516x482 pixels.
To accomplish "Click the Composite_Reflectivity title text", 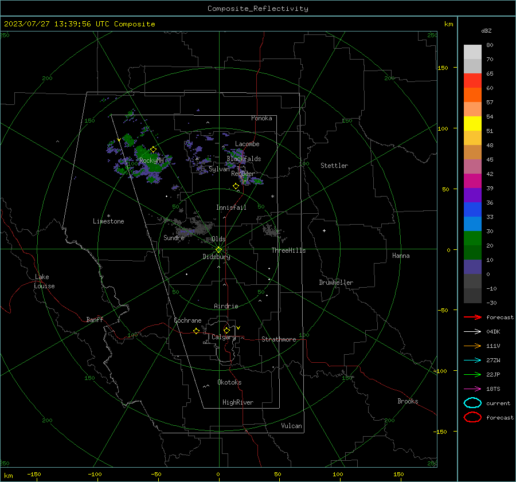I will (x=258, y=9).
